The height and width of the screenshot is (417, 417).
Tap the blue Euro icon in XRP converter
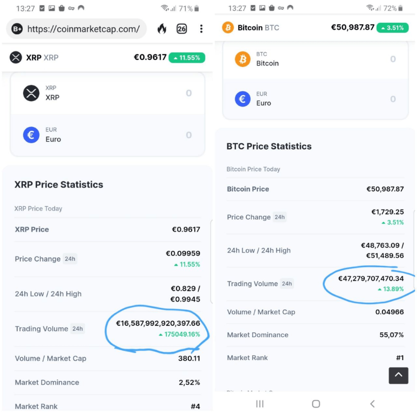click(x=31, y=135)
